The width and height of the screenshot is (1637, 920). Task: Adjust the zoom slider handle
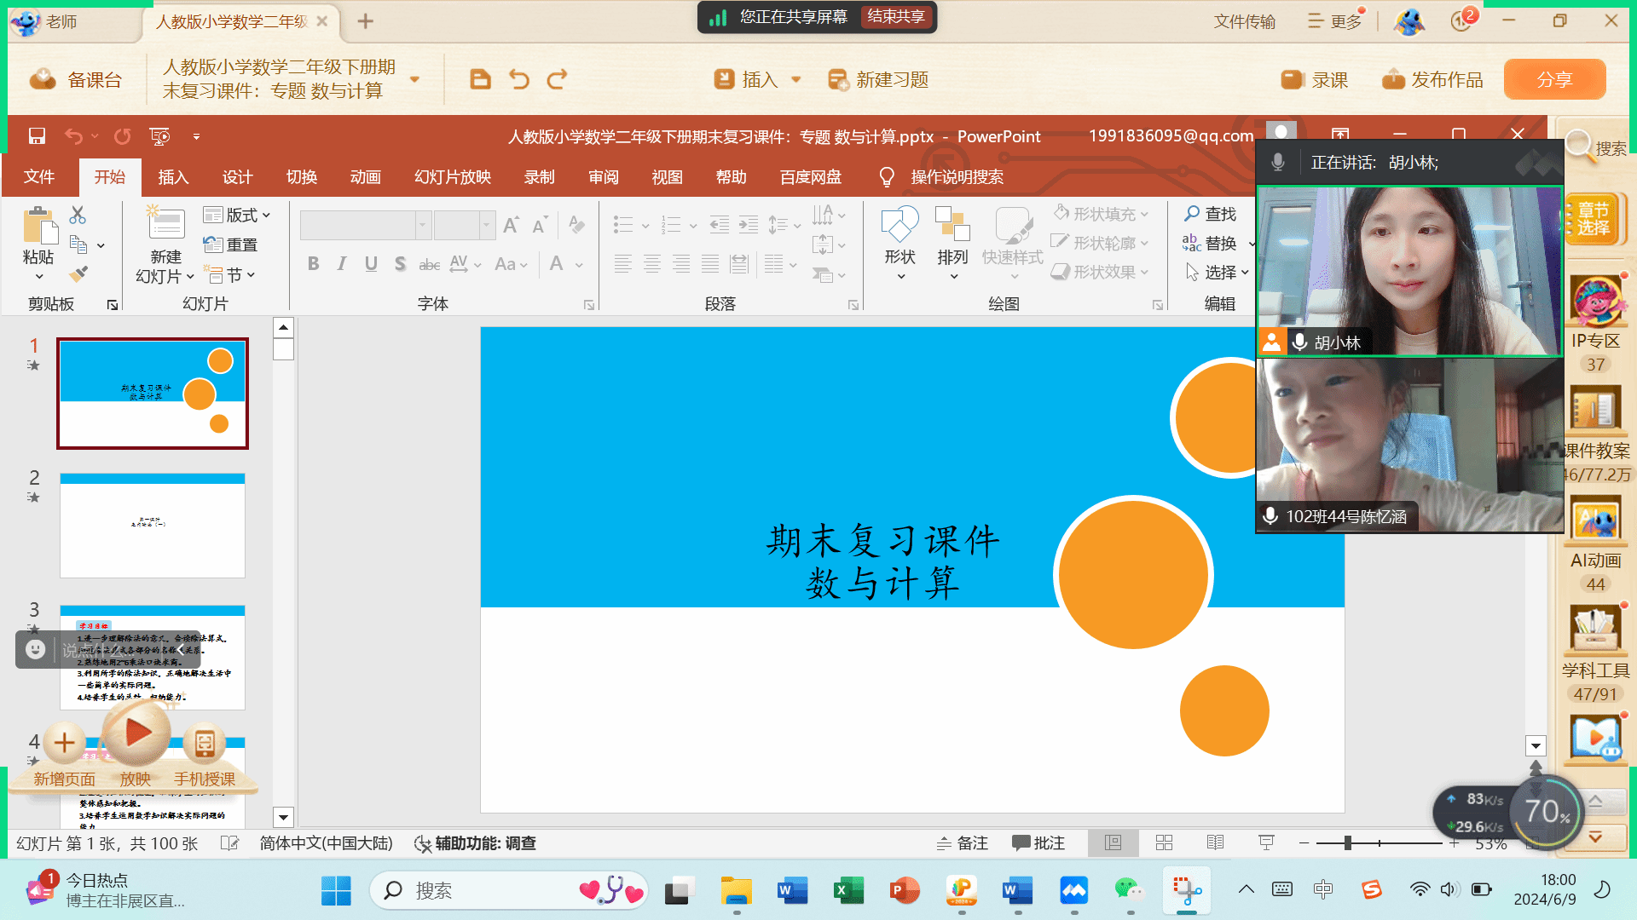click(x=1347, y=843)
